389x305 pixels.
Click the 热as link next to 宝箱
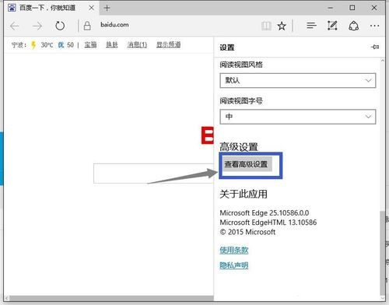112,45
